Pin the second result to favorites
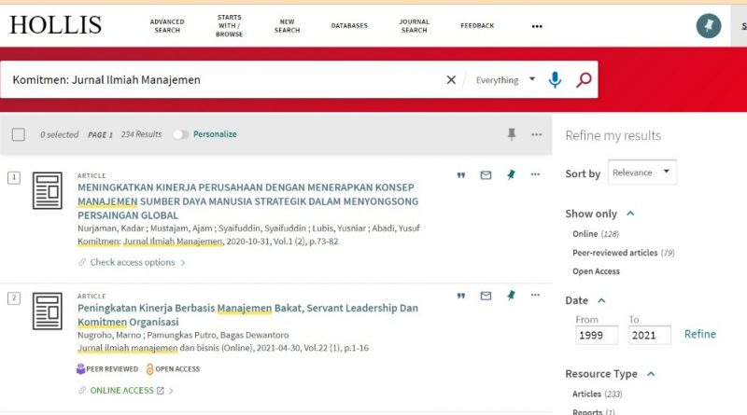The image size is (747, 415). (511, 296)
